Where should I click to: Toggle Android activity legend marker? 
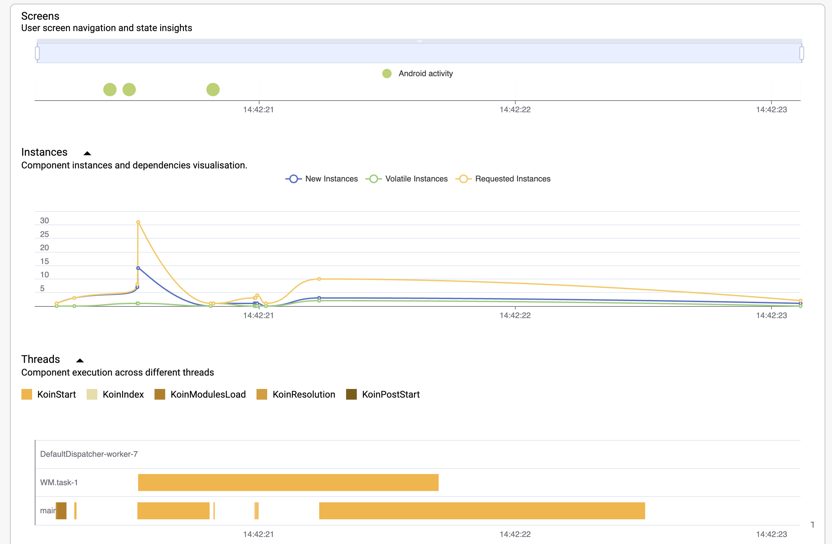coord(387,74)
